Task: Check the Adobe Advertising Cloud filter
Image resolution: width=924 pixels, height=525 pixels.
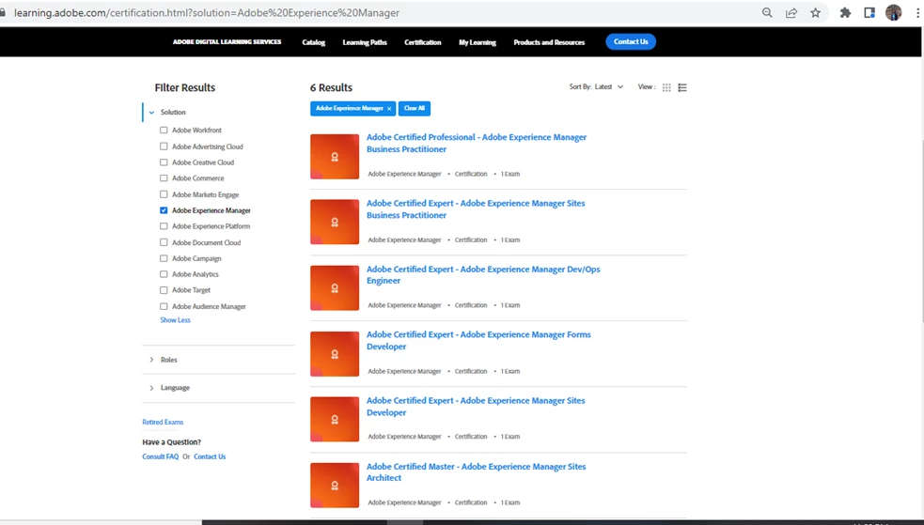Action: coord(164,147)
